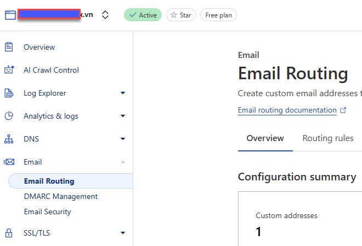
Task: Click the Email envelope icon
Action: [9, 162]
